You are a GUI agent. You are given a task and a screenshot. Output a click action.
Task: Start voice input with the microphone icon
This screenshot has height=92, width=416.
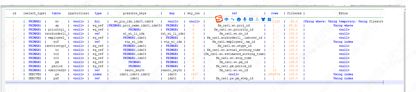click(x=245, y=19)
